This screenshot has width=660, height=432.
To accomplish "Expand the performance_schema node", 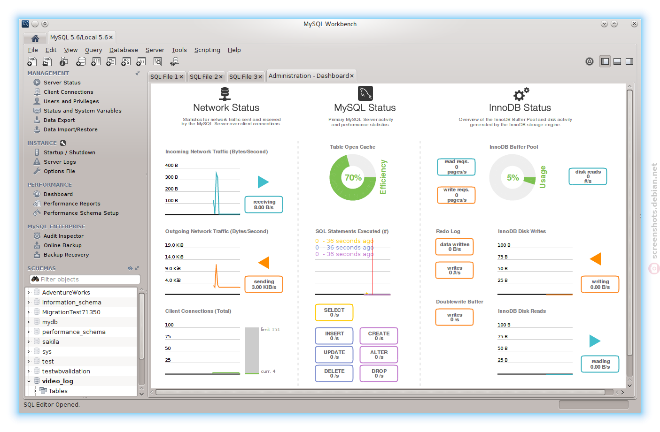I will tap(29, 332).
